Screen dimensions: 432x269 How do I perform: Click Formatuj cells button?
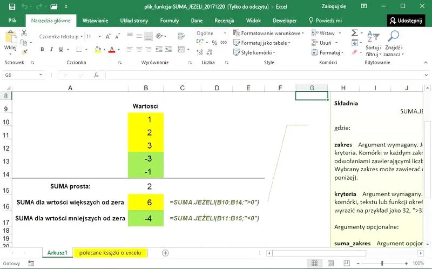pyautogui.click(x=327, y=52)
